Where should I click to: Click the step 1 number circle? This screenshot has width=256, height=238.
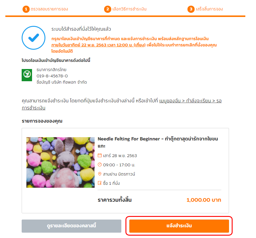26,9
